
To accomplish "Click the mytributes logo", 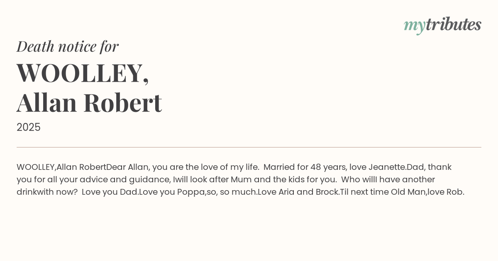I will pyautogui.click(x=442, y=25).
